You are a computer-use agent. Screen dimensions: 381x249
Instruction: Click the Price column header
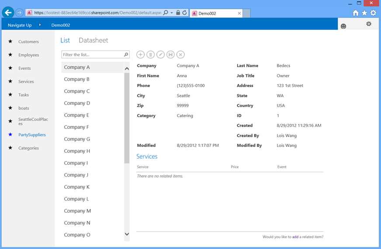[x=235, y=166]
